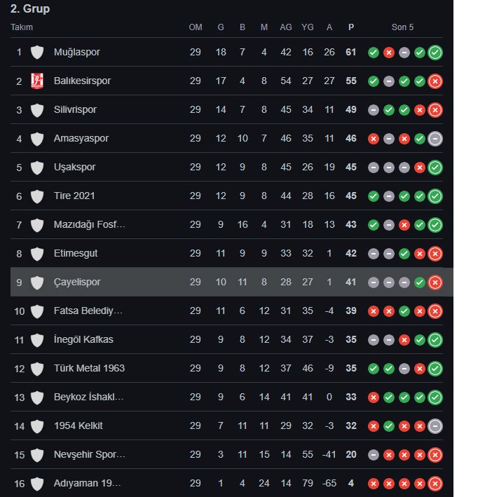Viewport: 492px width, 497px height.
Task: Click Çayelispor's latest red loss icon
Action: coord(435,282)
